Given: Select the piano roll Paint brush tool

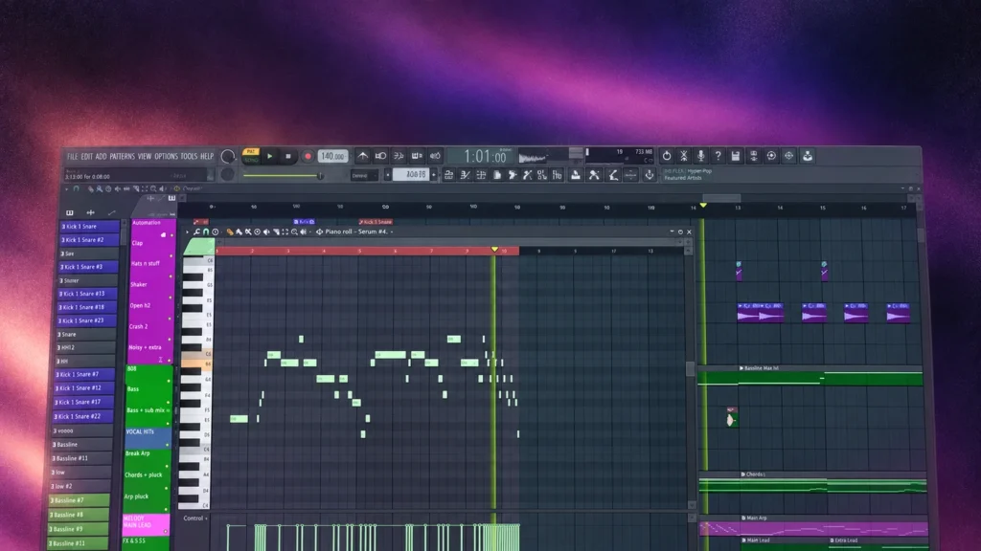Looking at the screenshot, I should [239, 231].
